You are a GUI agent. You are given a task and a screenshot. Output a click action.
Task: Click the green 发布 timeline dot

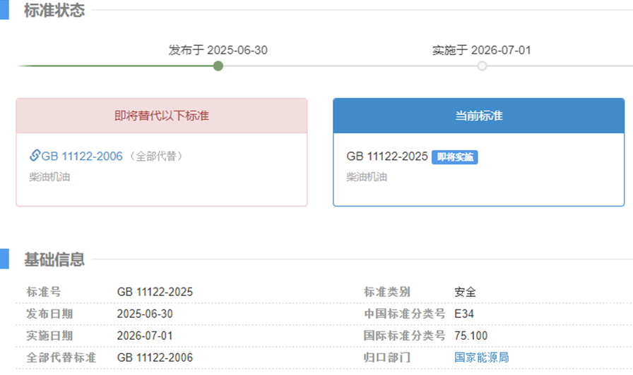click(218, 66)
